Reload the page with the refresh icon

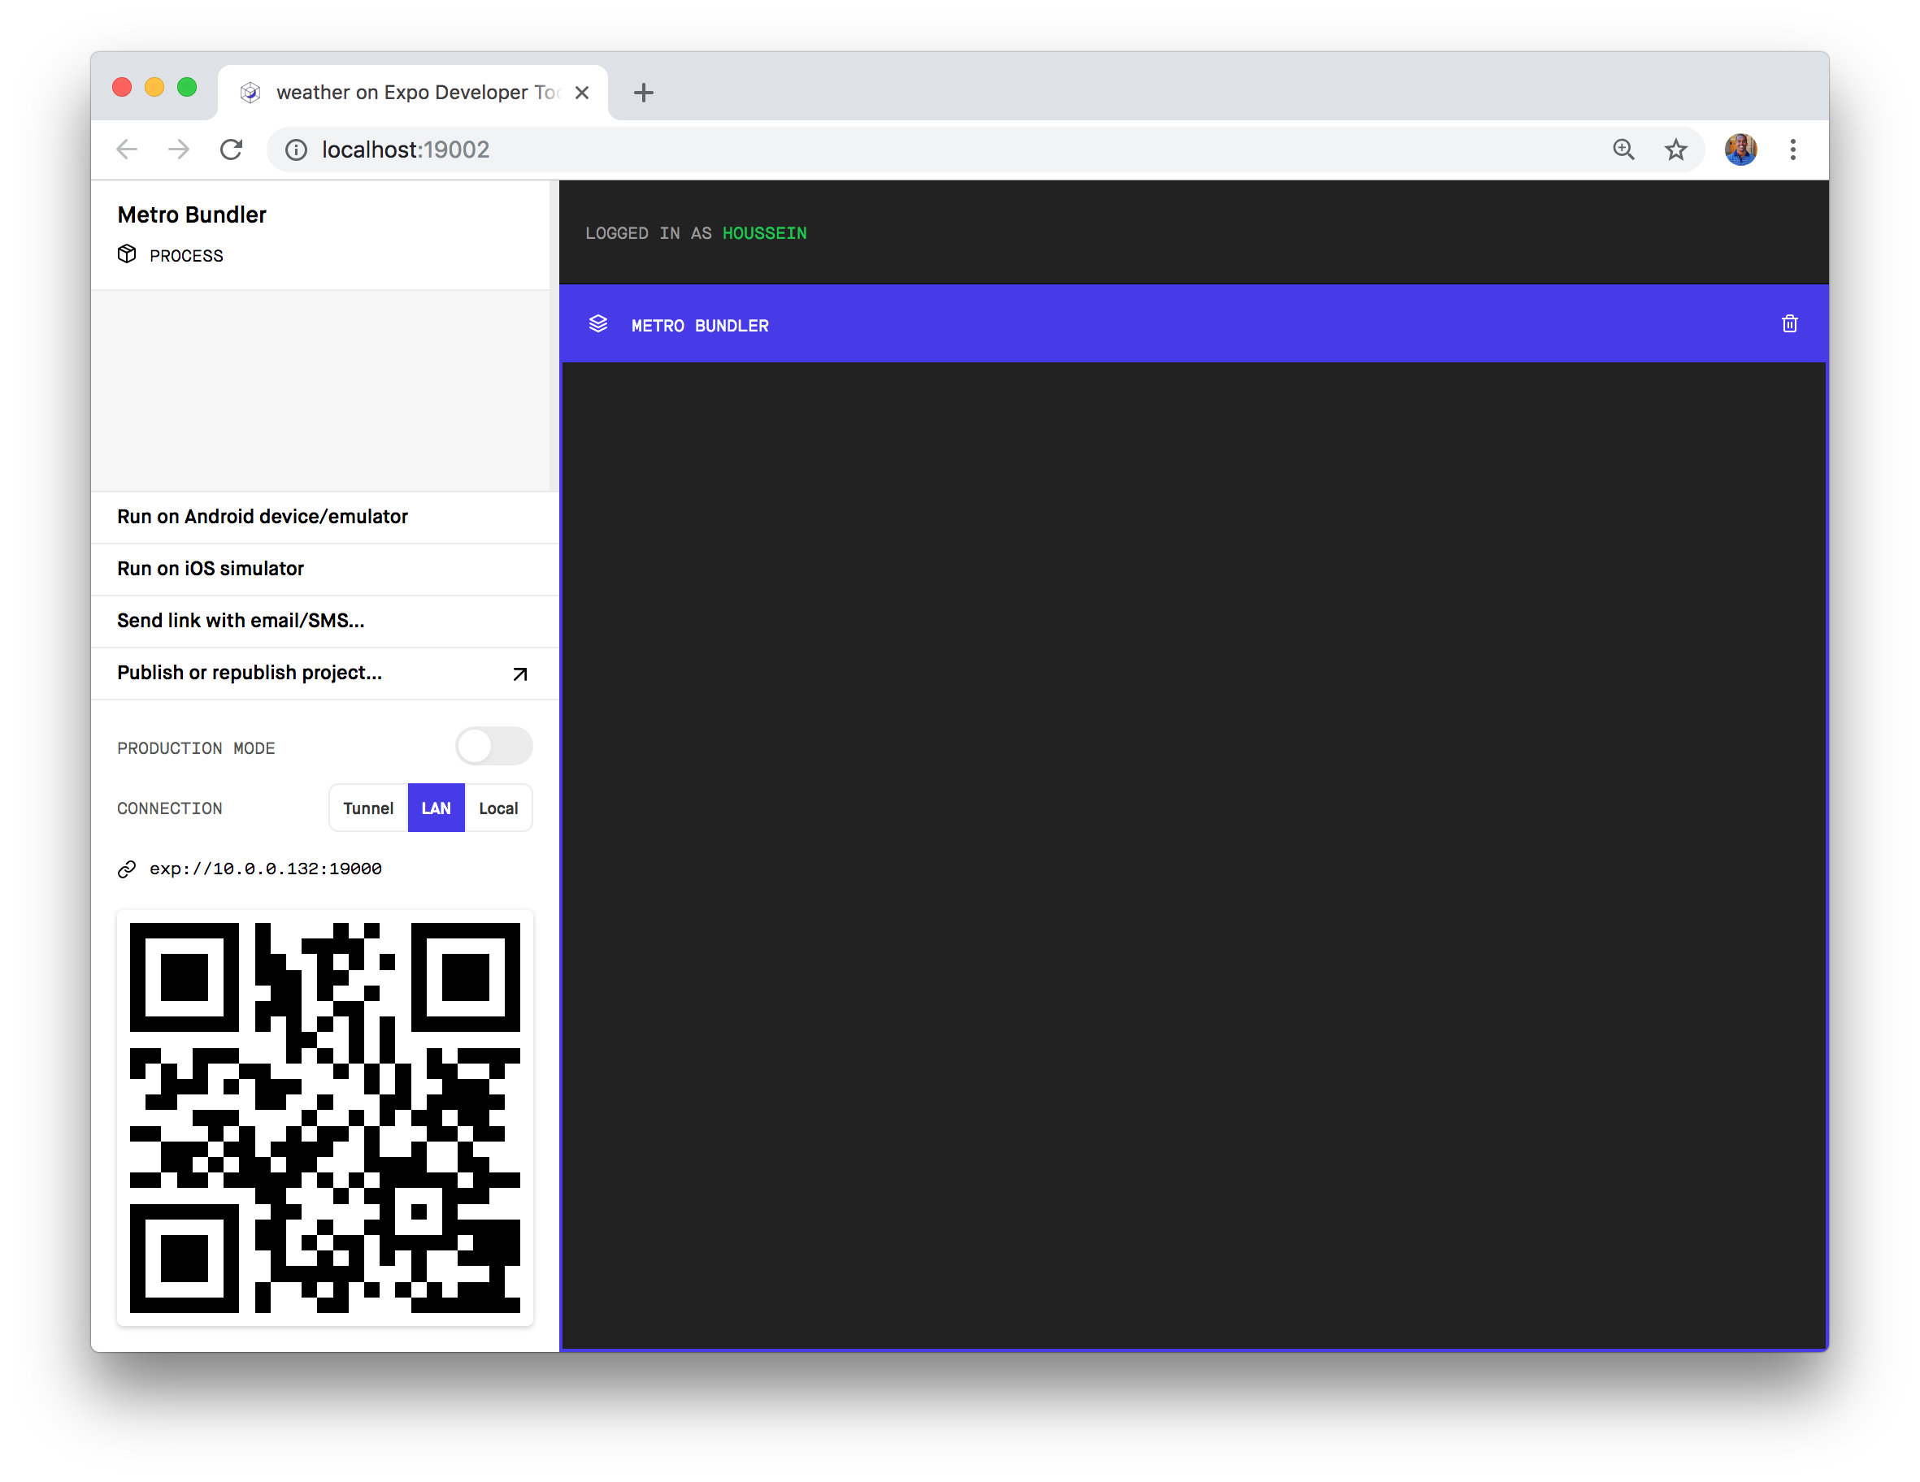(x=231, y=150)
